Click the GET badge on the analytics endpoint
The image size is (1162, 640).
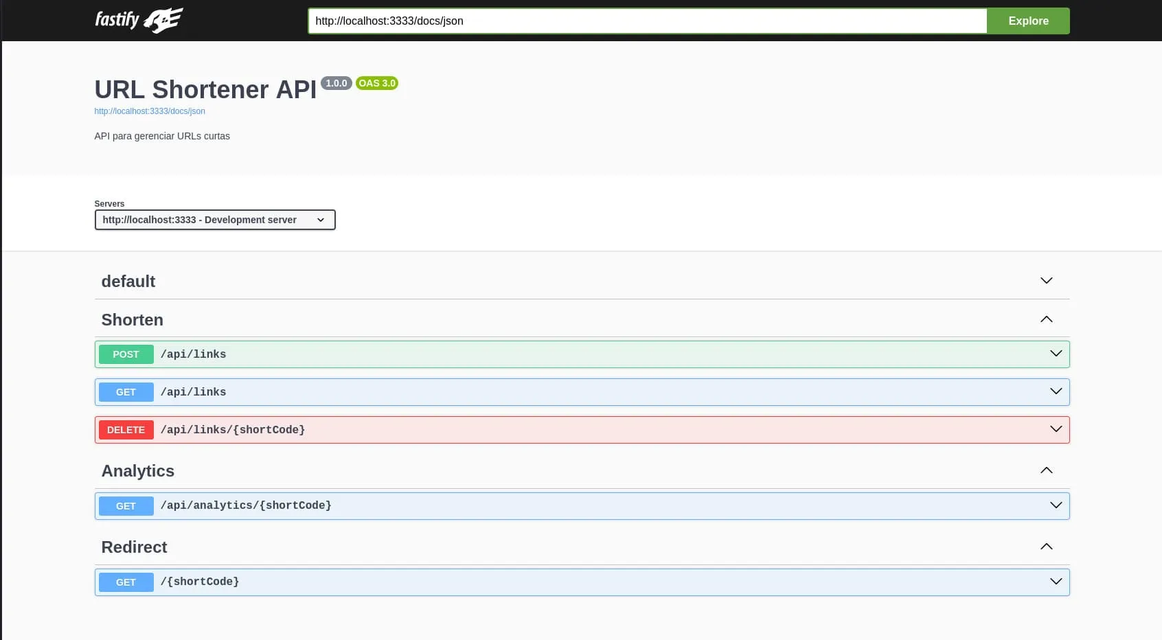[x=126, y=506]
